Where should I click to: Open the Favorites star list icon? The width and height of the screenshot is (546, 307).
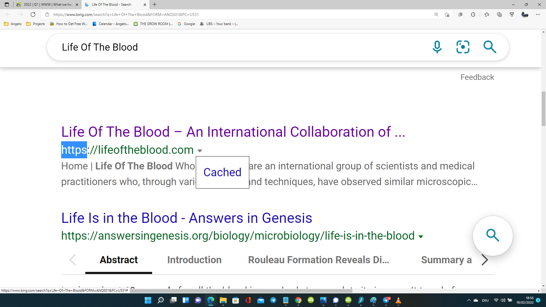coord(487,14)
